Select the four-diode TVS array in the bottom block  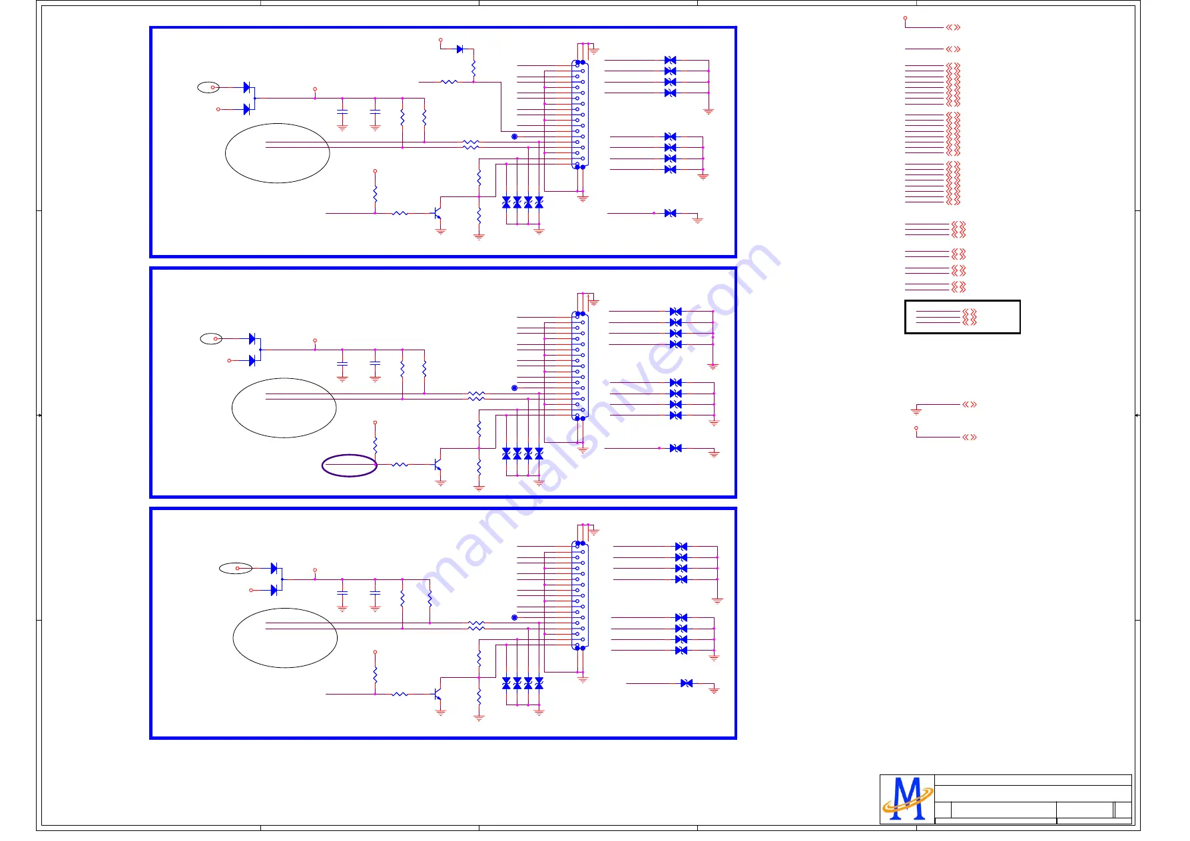(x=523, y=683)
